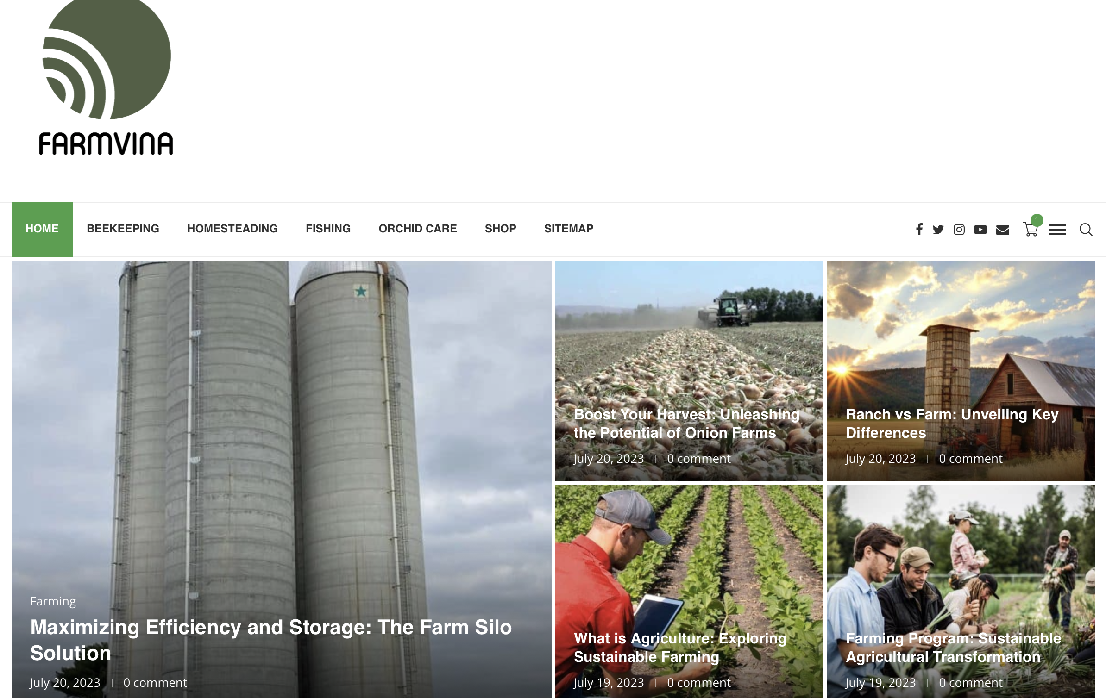Go to the Home menu item
This screenshot has height=698, width=1106.
point(42,229)
